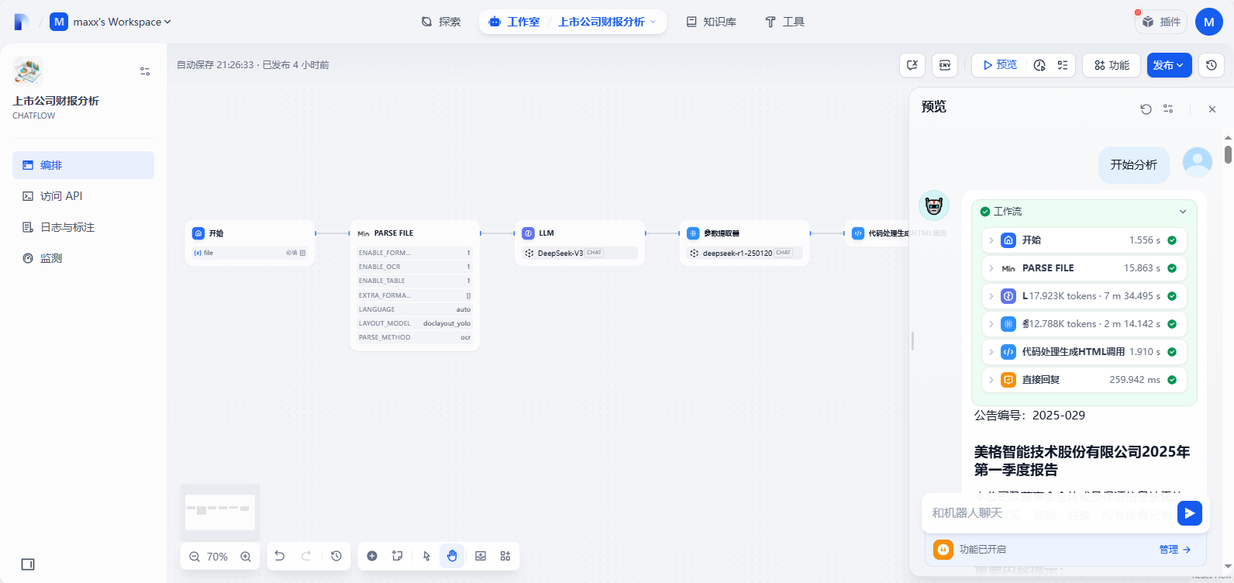Image resolution: width=1234 pixels, height=583 pixels.
Task: Click the 预览 preview run button
Action: pos(1000,65)
